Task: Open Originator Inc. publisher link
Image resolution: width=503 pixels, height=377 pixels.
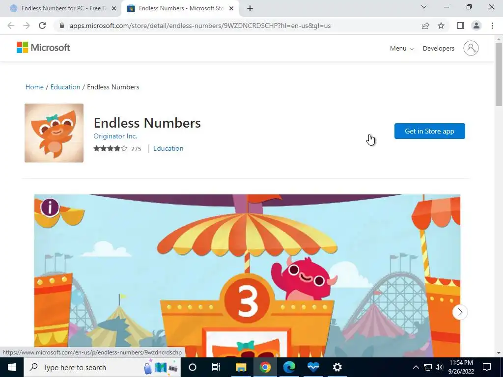Action: pos(115,136)
